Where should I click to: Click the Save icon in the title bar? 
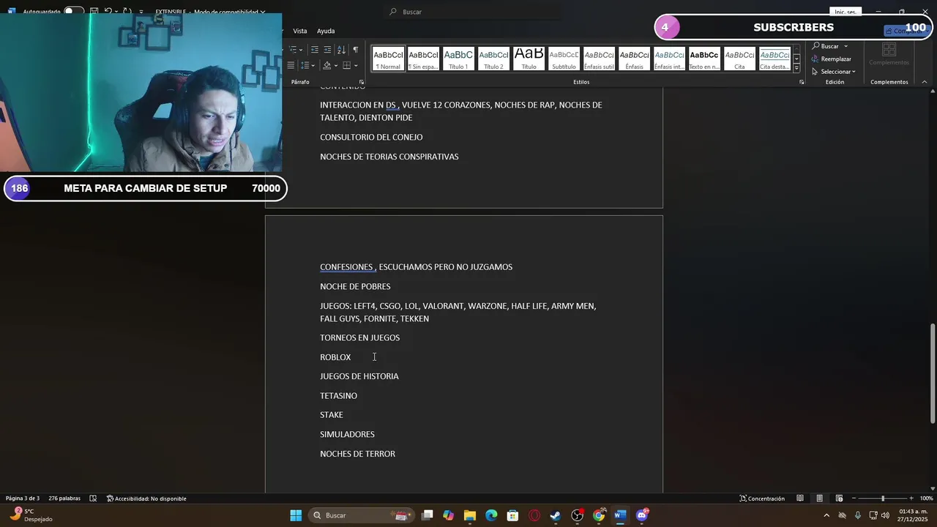[94, 12]
